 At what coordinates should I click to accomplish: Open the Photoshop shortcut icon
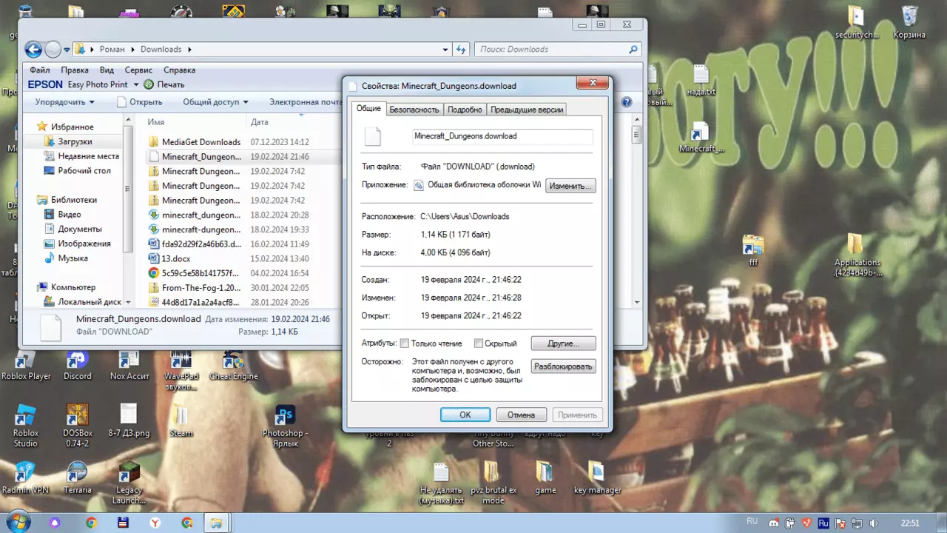coord(284,426)
